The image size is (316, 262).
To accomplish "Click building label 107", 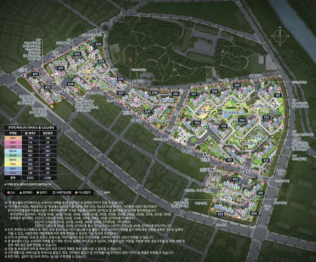I will [193, 94].
